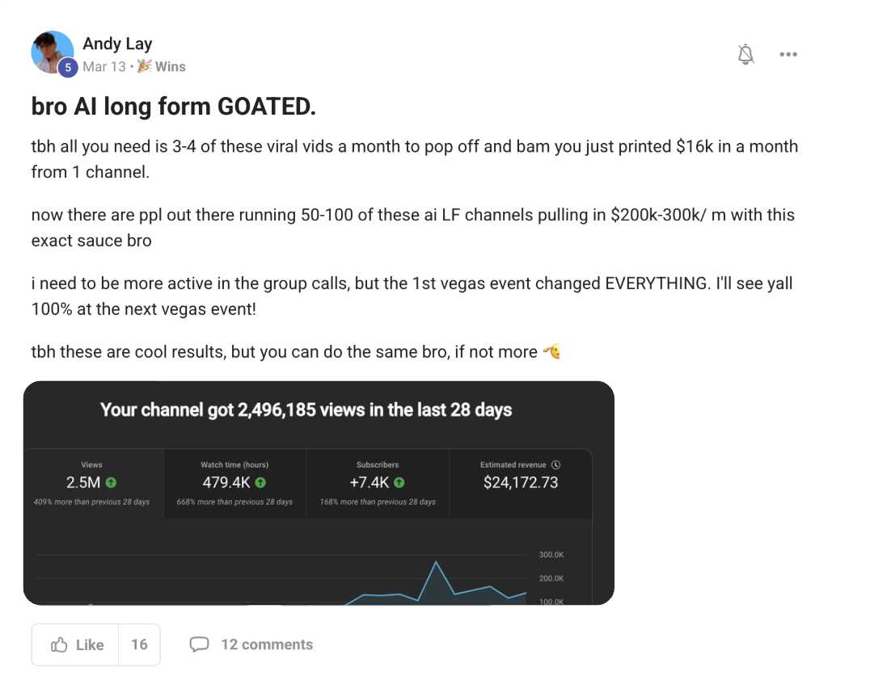Click Andy Lay's profile avatar
Screen dimensions: 870x680
53,52
